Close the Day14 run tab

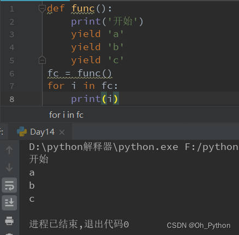[62, 132]
